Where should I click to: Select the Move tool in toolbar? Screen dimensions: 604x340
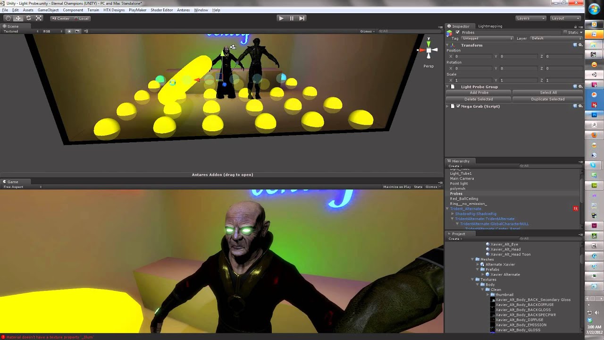click(18, 18)
